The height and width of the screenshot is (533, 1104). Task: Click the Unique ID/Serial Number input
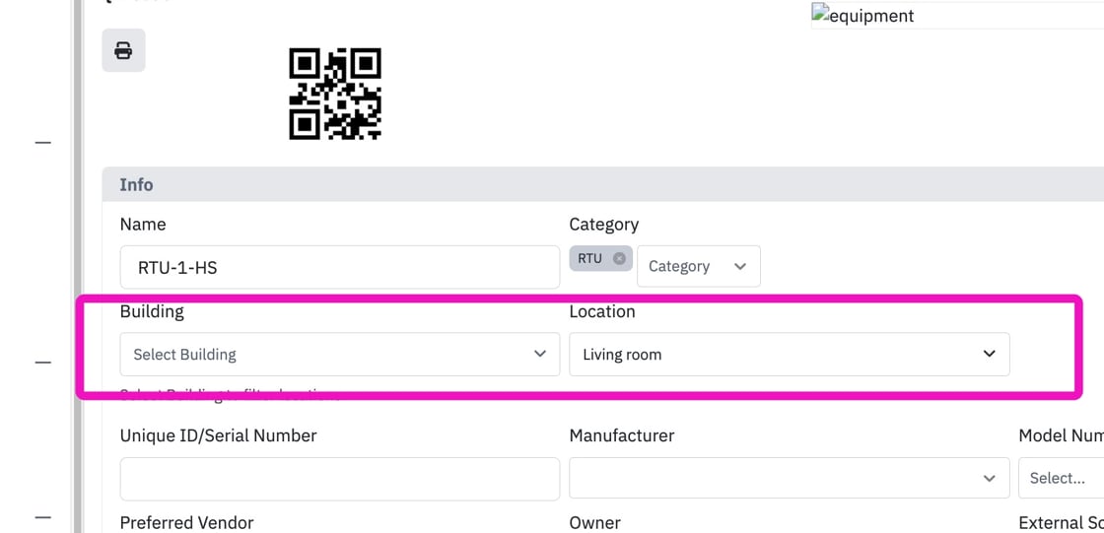[x=340, y=479]
